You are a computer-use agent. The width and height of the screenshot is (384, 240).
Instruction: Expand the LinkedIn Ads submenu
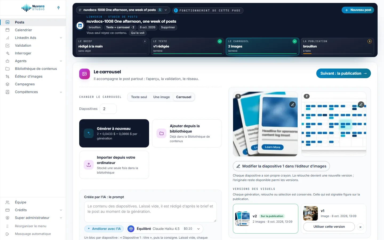(61, 38)
